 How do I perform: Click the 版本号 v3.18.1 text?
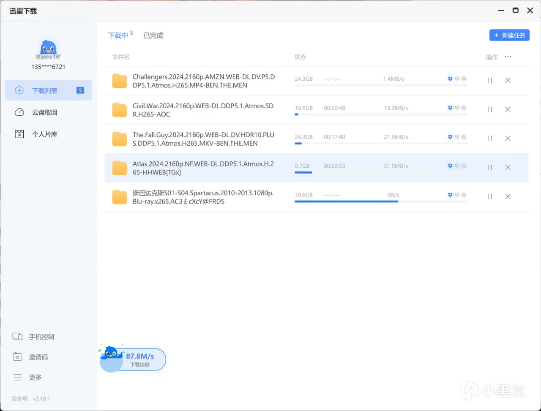click(x=31, y=398)
